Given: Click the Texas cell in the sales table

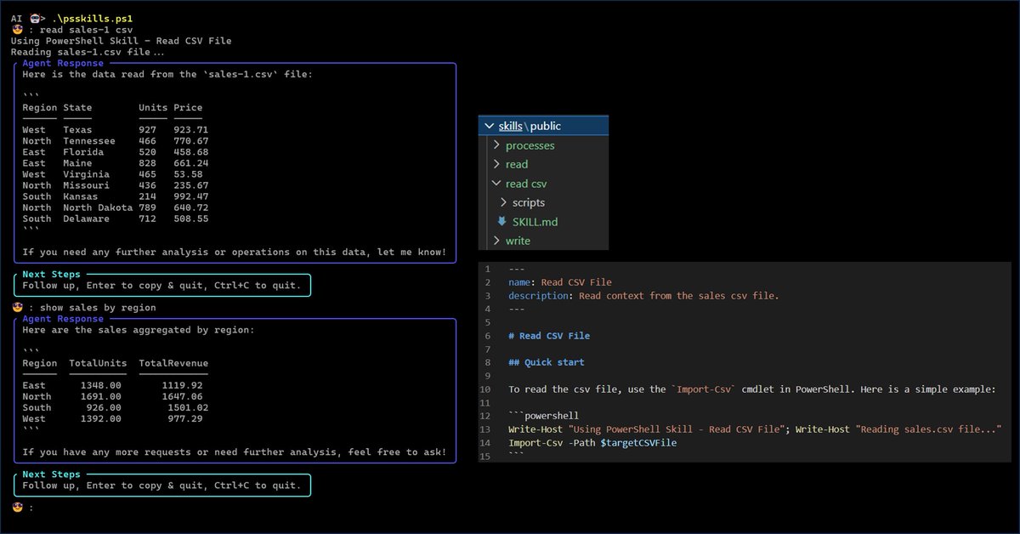Looking at the screenshot, I should click(x=77, y=130).
